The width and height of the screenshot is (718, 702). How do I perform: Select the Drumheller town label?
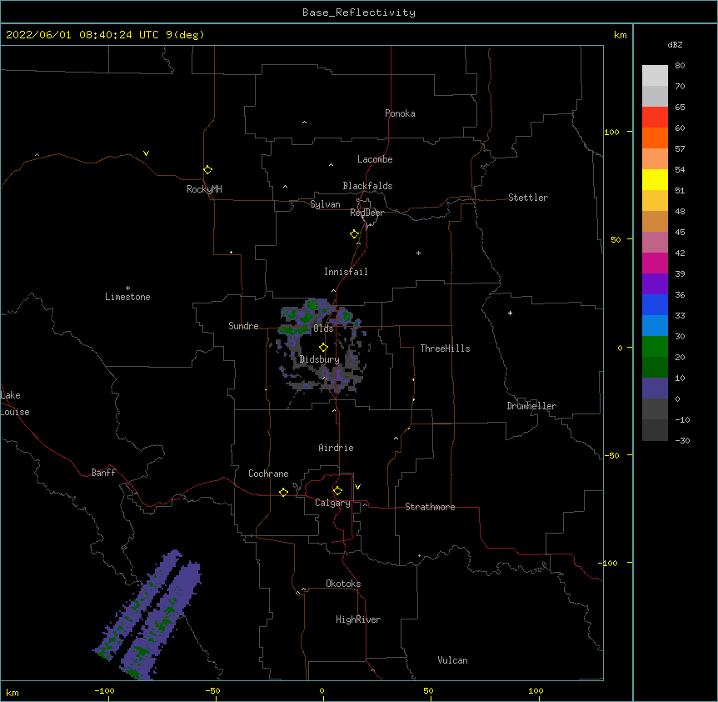[x=531, y=406]
